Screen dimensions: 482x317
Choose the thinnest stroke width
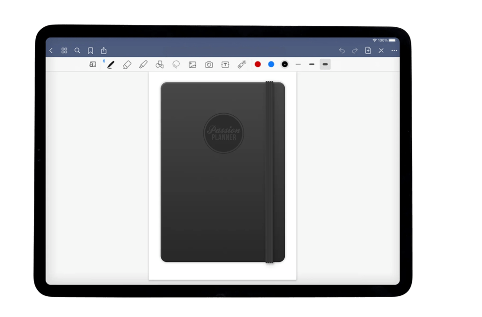298,64
